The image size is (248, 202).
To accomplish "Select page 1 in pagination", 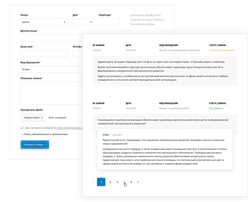I will [101, 182].
